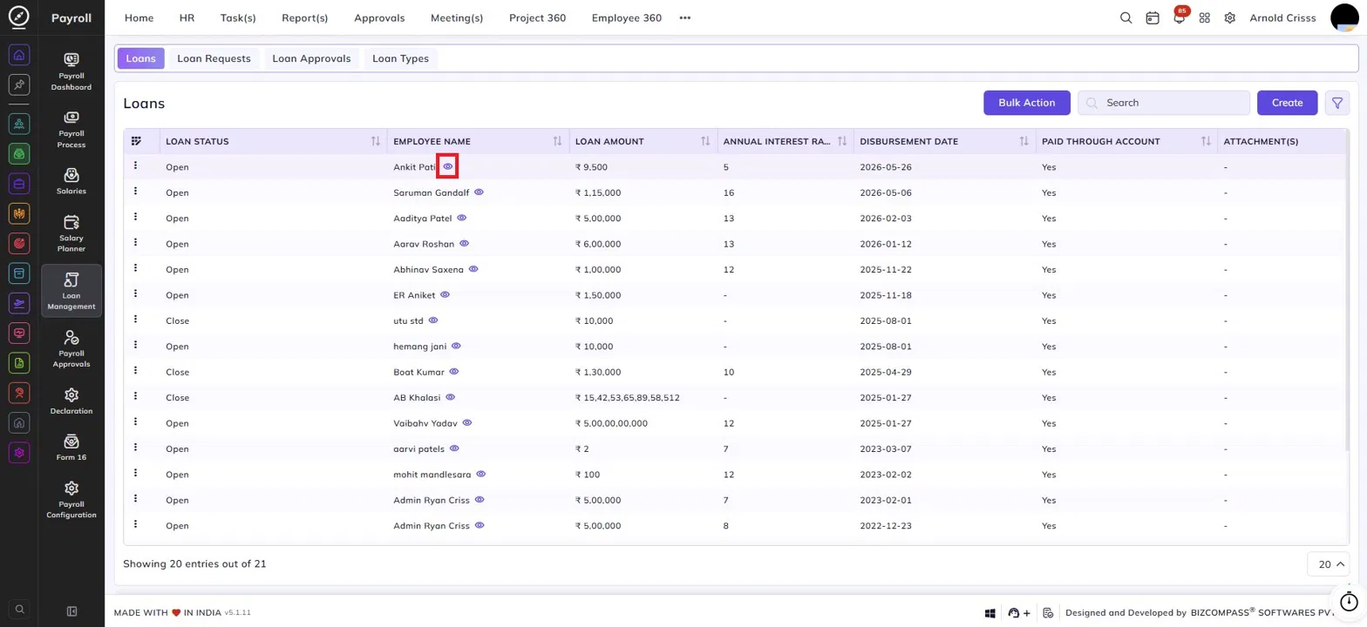The width and height of the screenshot is (1367, 627).
Task: Open the settings gear in the top bar
Action: click(1230, 17)
